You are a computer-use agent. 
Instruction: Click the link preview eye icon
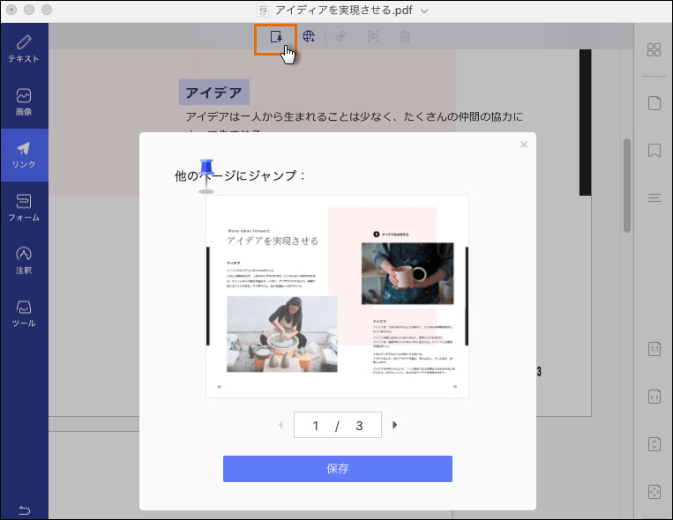[x=373, y=37]
